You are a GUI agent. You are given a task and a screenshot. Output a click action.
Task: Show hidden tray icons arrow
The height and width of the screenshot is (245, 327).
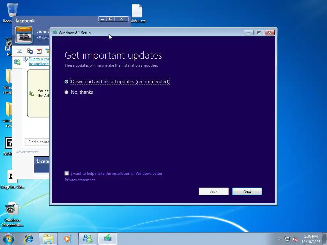[279, 239]
